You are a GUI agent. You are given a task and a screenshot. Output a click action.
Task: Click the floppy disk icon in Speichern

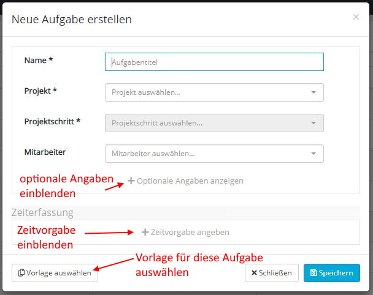[313, 273]
